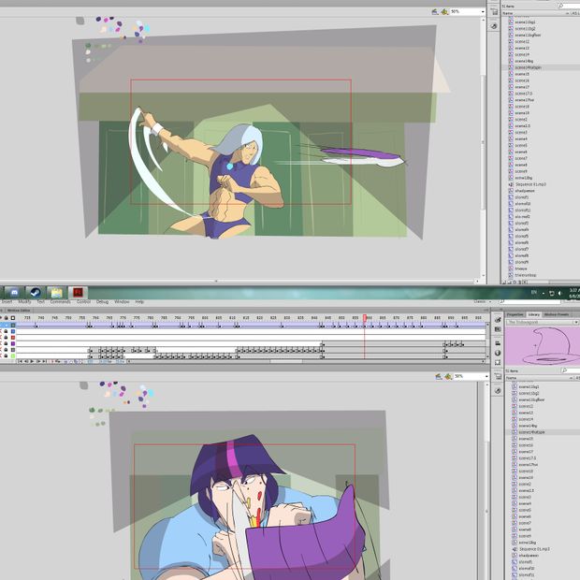580x580 pixels.
Task: Toggle lock on the light-green-swatch layer
Action: click(x=7, y=355)
